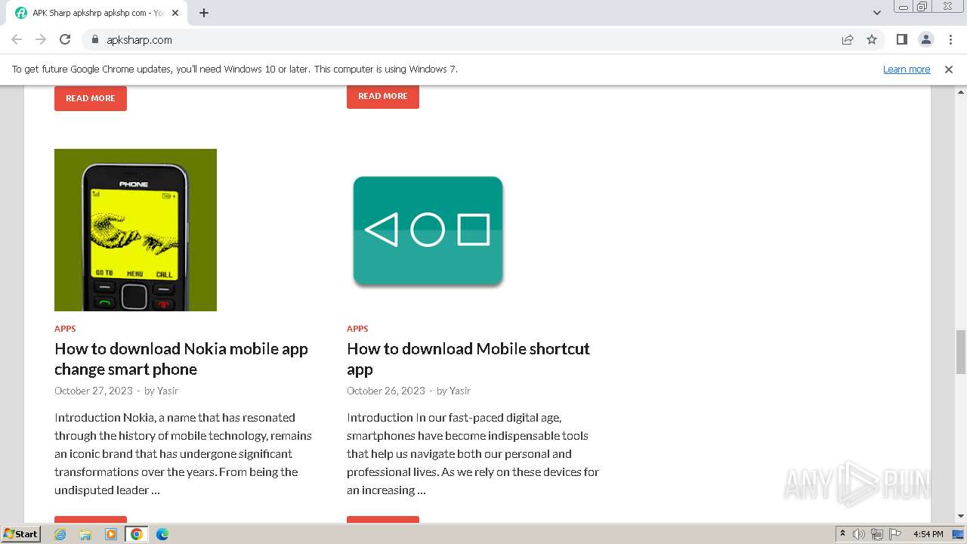Click the Nokia article introduction excerpt
The width and height of the screenshot is (967, 544).
[x=183, y=453]
